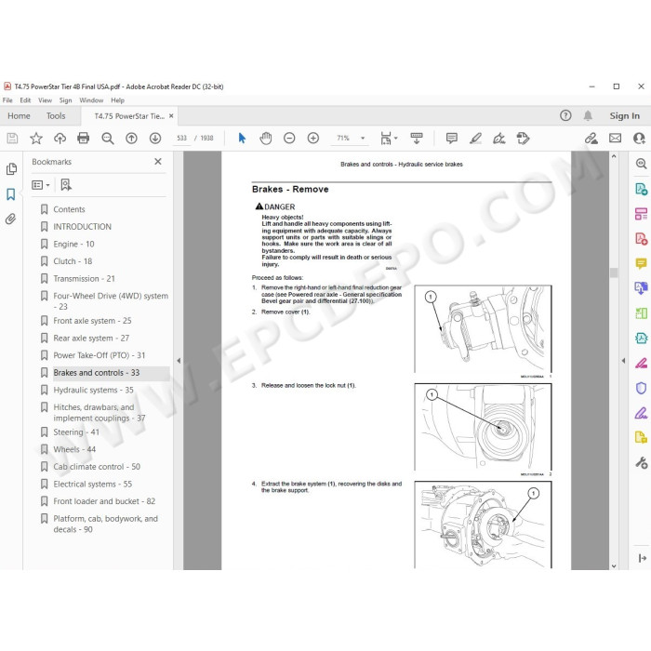
Task: Open the File menu
Action: click(x=7, y=100)
